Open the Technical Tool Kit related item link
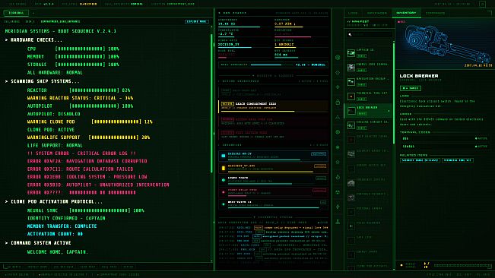This screenshot has width=495, height=278. point(458,160)
